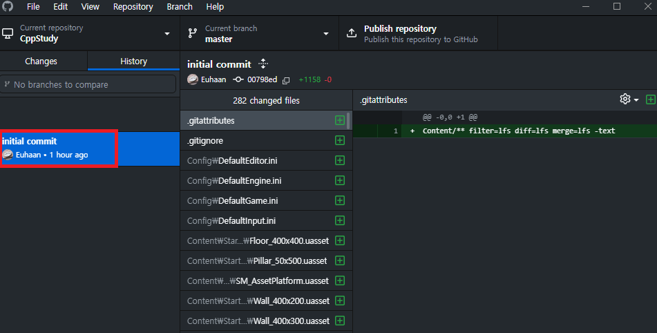The height and width of the screenshot is (333, 657).
Task: Select SM_AssetPlatform.uasset file
Action: click(266, 280)
